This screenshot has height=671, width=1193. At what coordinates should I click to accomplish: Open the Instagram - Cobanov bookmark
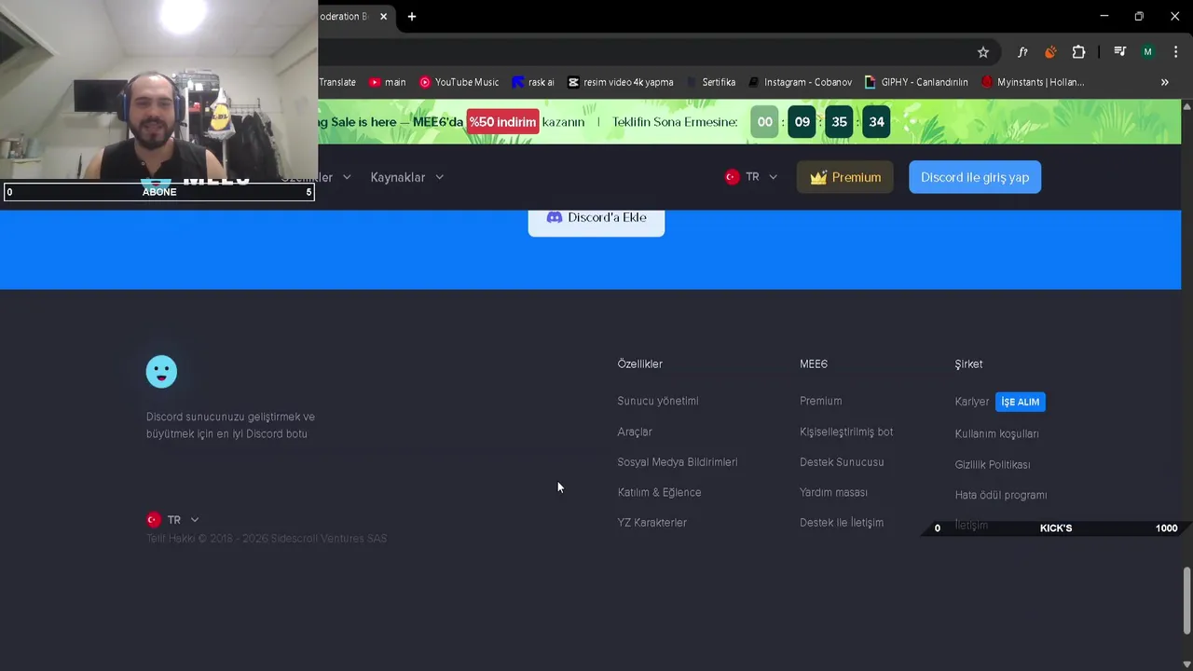(x=800, y=82)
